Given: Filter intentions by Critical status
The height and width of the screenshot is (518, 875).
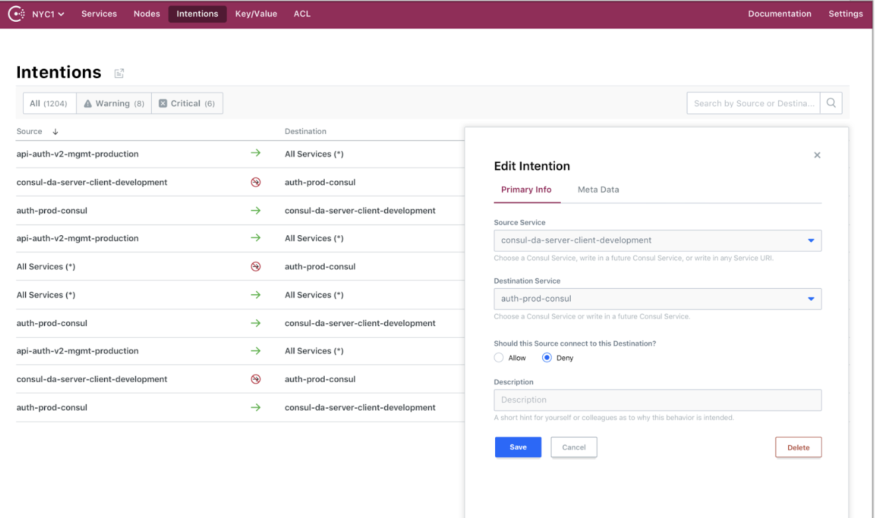Looking at the screenshot, I should click(x=187, y=103).
